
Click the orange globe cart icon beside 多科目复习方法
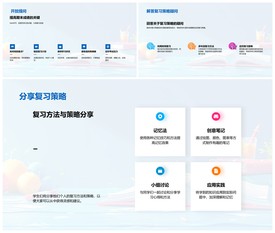pyautogui.click(x=192, y=46)
